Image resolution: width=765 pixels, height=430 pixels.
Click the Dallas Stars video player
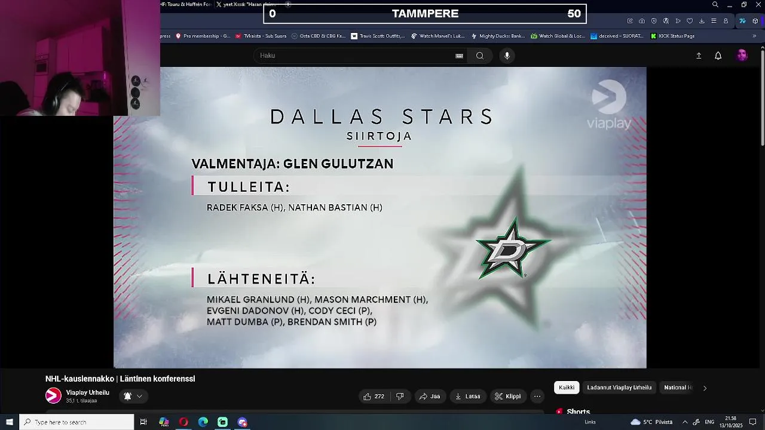click(380, 217)
